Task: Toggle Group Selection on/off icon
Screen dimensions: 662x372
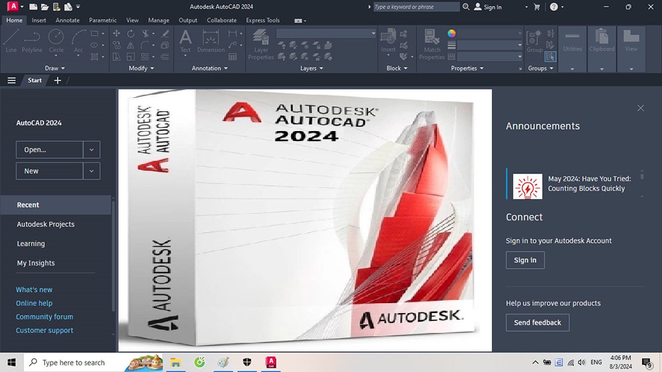Action: point(551,56)
